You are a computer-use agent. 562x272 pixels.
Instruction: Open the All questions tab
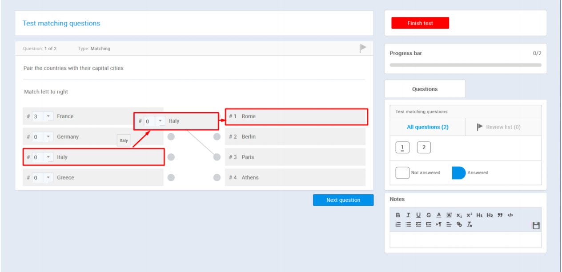(428, 127)
